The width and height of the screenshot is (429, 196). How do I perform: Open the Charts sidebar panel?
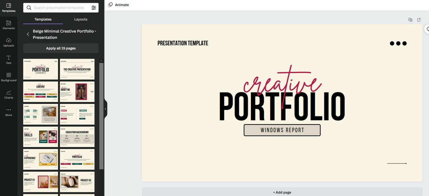coord(9,94)
